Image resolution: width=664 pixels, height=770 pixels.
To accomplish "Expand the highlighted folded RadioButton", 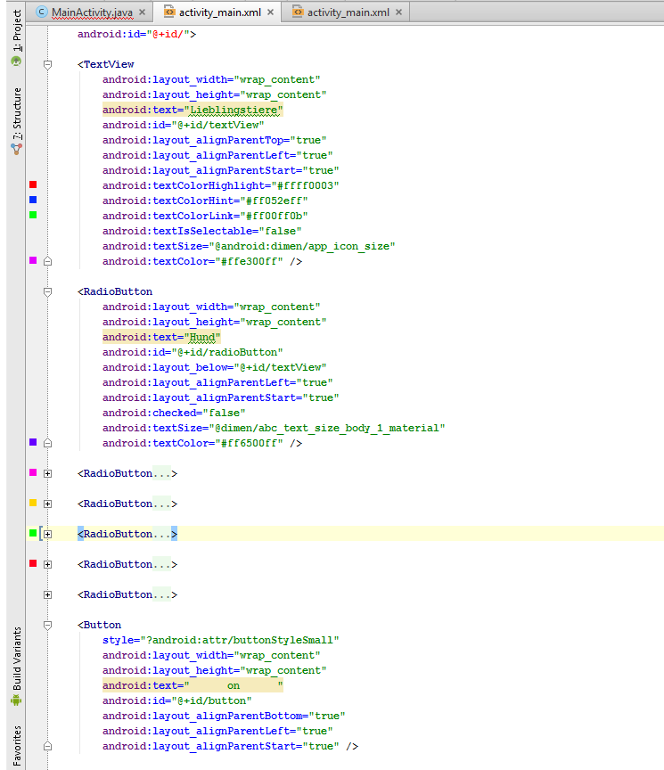I will [48, 534].
